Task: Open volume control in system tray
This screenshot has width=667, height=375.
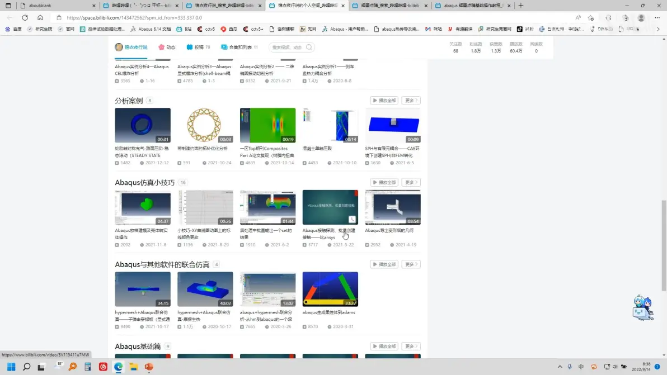Action: pyautogui.click(x=615, y=367)
